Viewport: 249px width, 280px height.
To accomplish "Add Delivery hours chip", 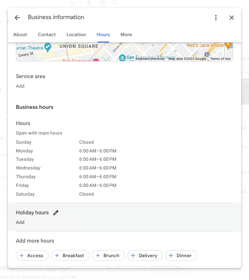I will click(145, 255).
